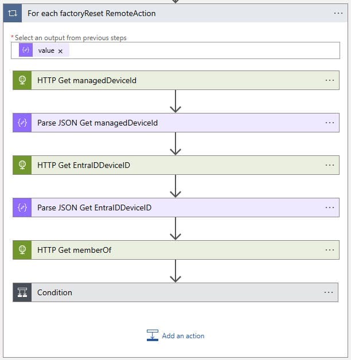The image size is (351, 360).
Task: Click the HTTP Get memberOf globe icon
Action: [x=22, y=250]
